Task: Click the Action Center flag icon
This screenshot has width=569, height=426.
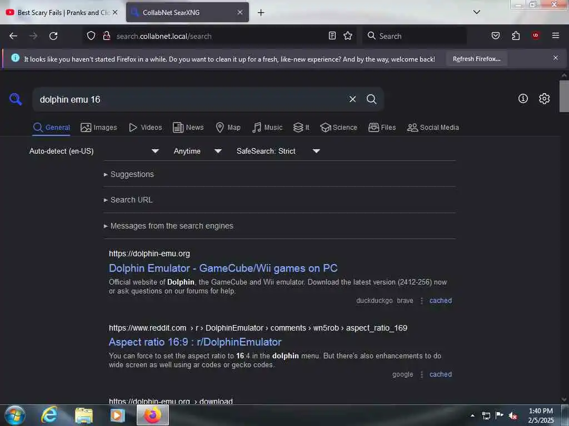Action: (500, 415)
